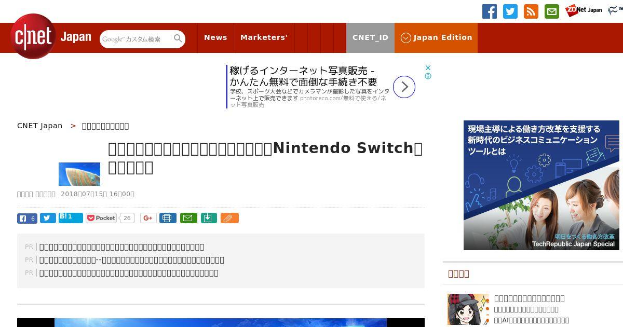623x327 pixels.
Task: Click the CNET Japan breadcrumb link
Action: tap(39, 126)
